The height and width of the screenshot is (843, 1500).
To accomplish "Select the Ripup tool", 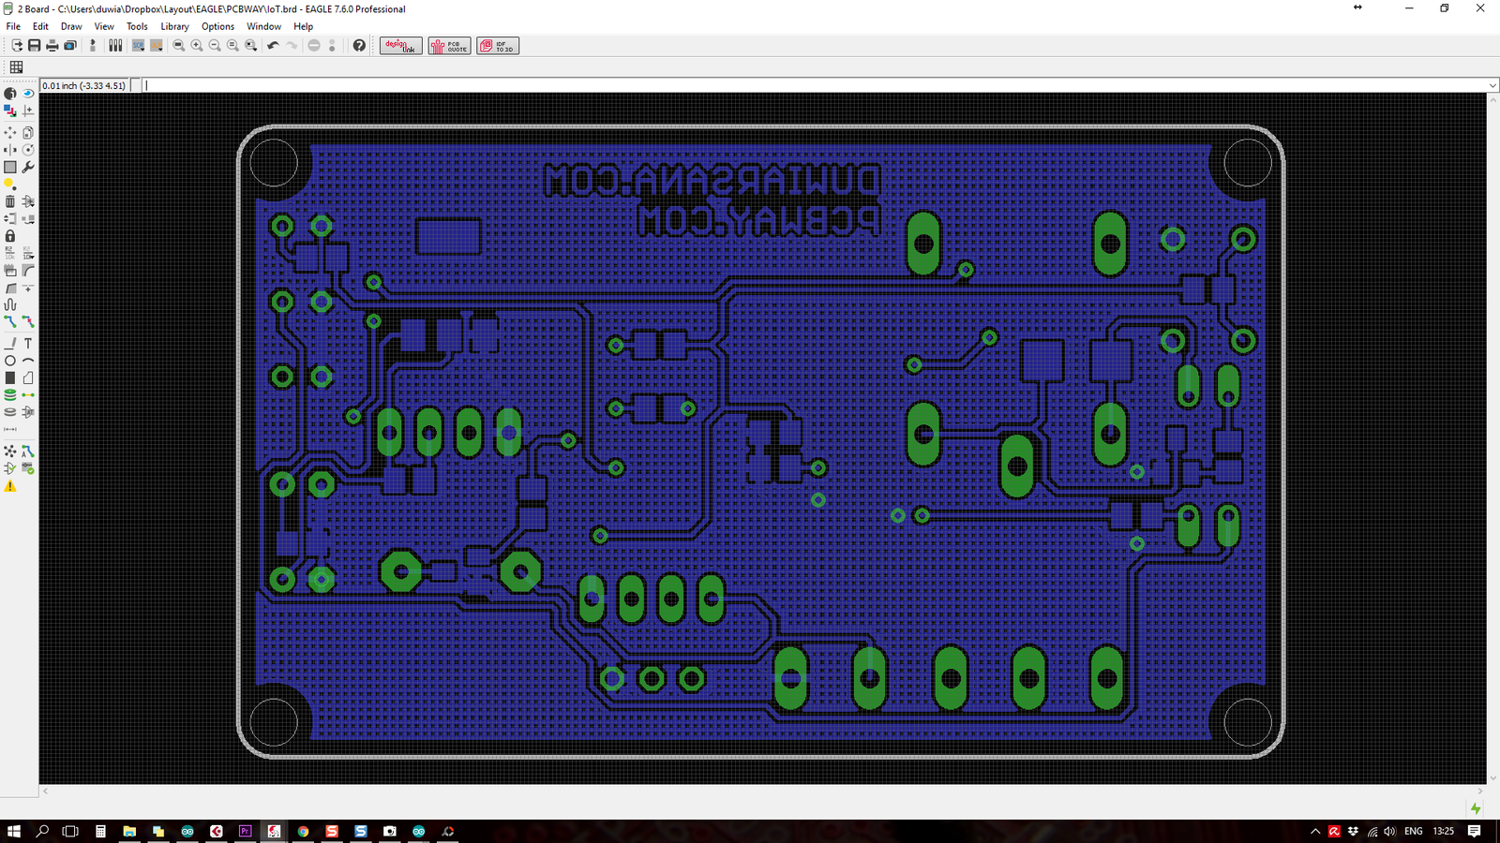I will pyautogui.click(x=28, y=321).
